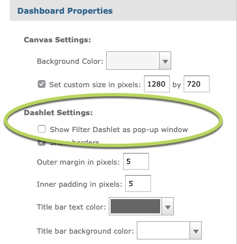The width and height of the screenshot is (237, 244).
Task: Expand the Title bar text color dropdown arrow
Action: tap(167, 206)
